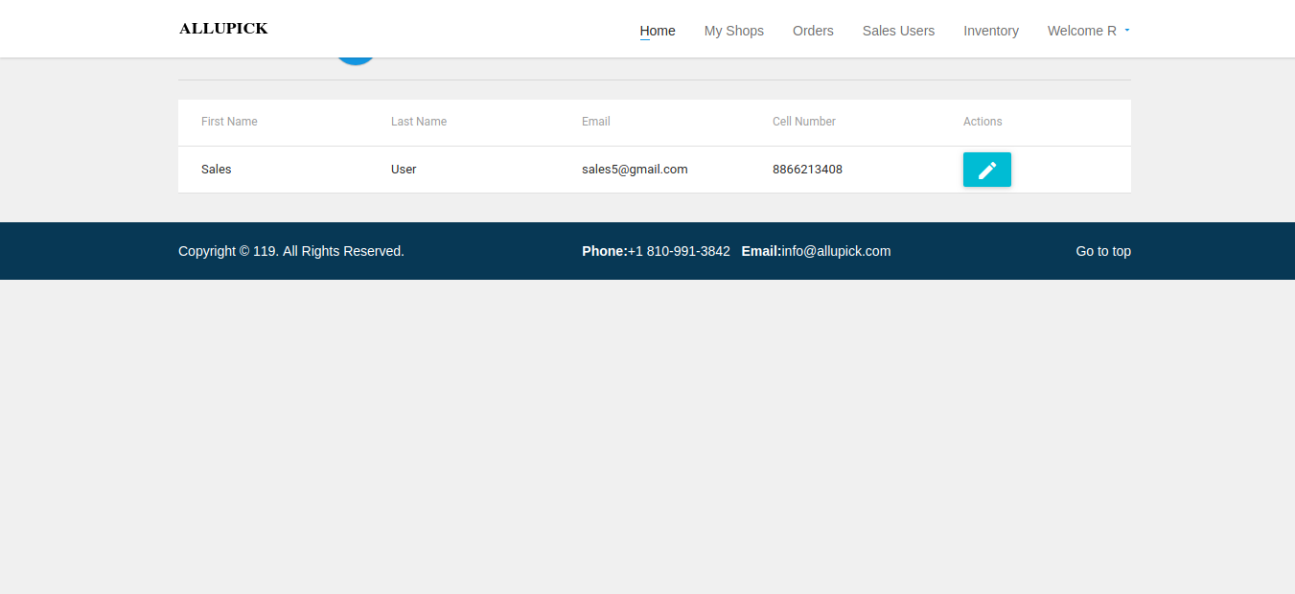Open the Welcome R user menu
The image size is (1295, 594).
pos(1082,31)
